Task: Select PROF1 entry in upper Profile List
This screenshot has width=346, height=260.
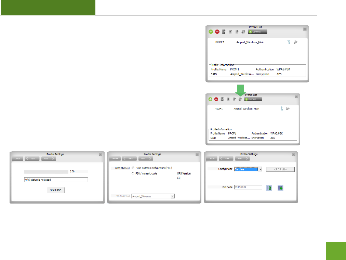Action: click(x=220, y=42)
